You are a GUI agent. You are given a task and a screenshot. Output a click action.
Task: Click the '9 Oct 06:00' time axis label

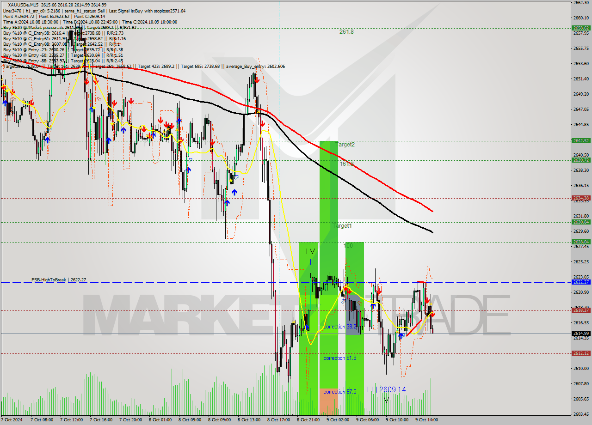coord(368,420)
